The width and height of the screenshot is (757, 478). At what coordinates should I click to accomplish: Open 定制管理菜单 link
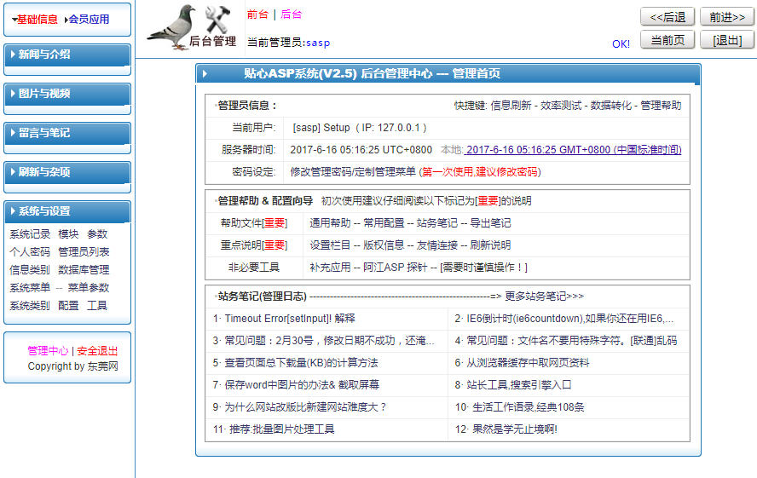(384, 172)
